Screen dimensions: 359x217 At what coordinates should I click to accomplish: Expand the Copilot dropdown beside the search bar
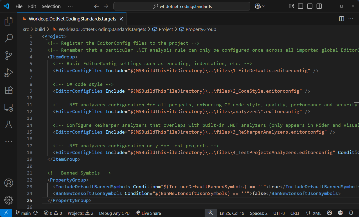point(260,6)
